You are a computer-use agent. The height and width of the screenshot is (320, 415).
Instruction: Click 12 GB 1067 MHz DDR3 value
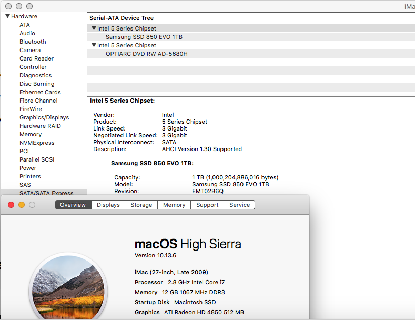point(194,292)
